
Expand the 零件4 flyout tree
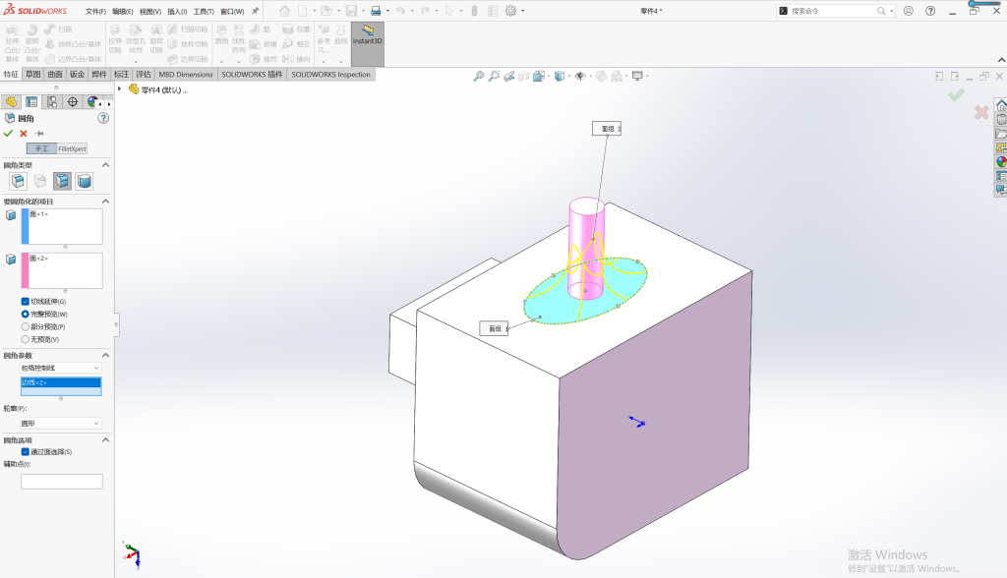pyautogui.click(x=119, y=89)
